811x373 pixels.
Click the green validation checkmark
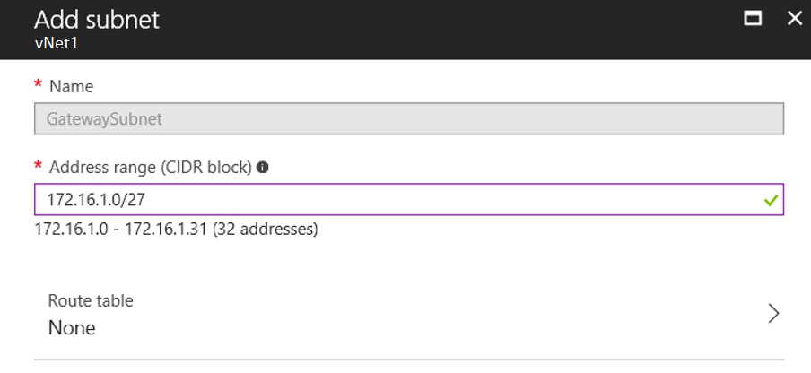771,200
